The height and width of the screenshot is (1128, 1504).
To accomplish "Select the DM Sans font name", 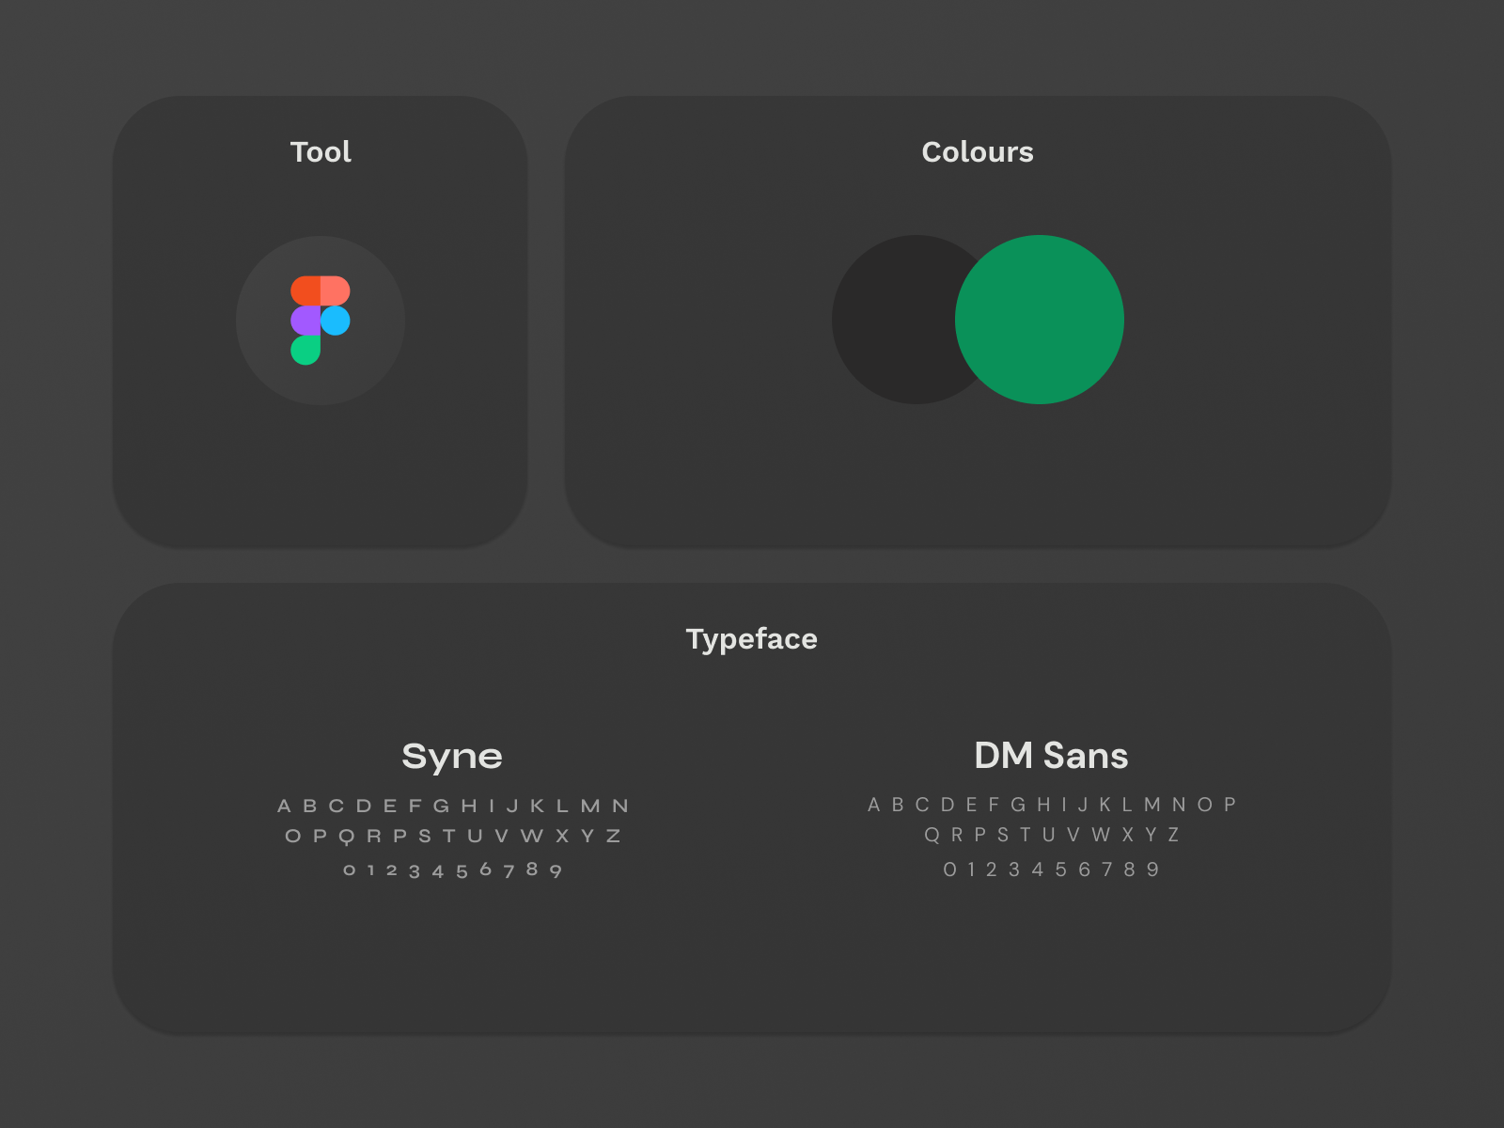I will (x=1051, y=755).
